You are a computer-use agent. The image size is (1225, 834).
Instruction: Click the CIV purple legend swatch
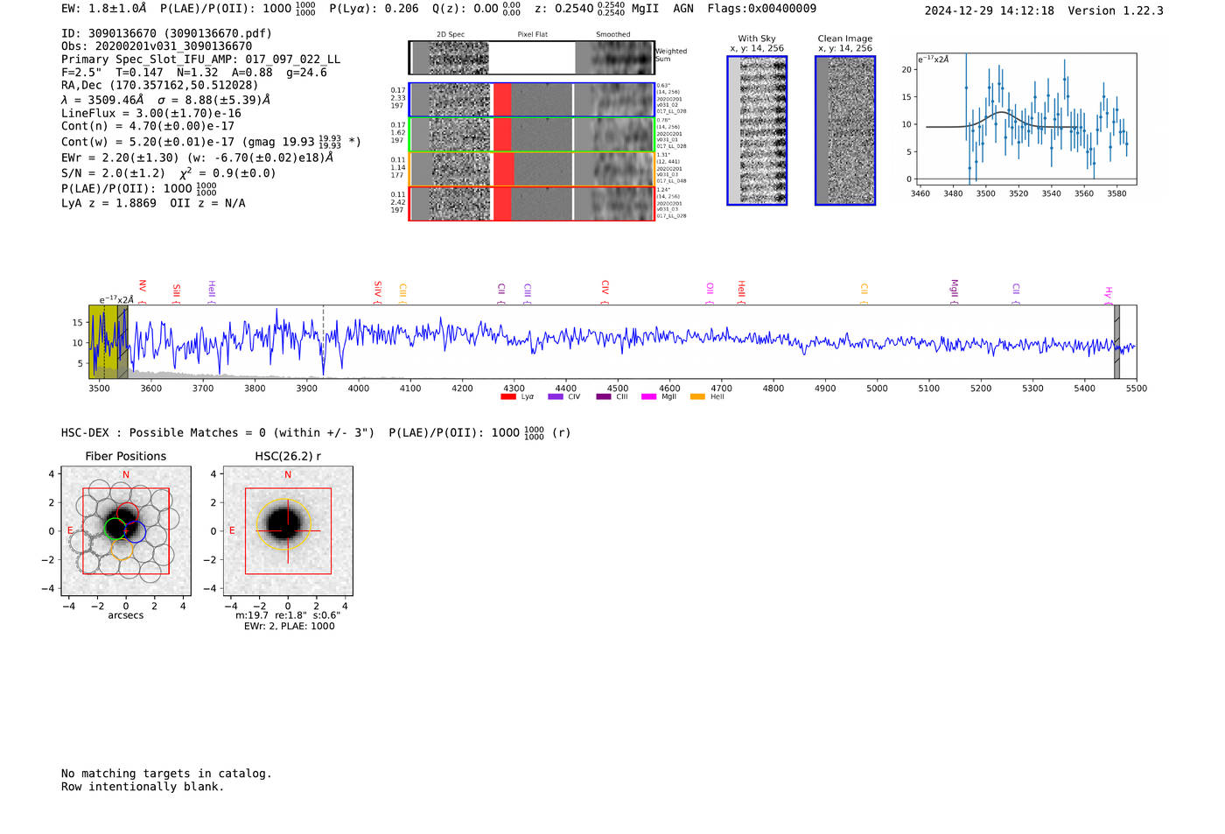point(555,397)
